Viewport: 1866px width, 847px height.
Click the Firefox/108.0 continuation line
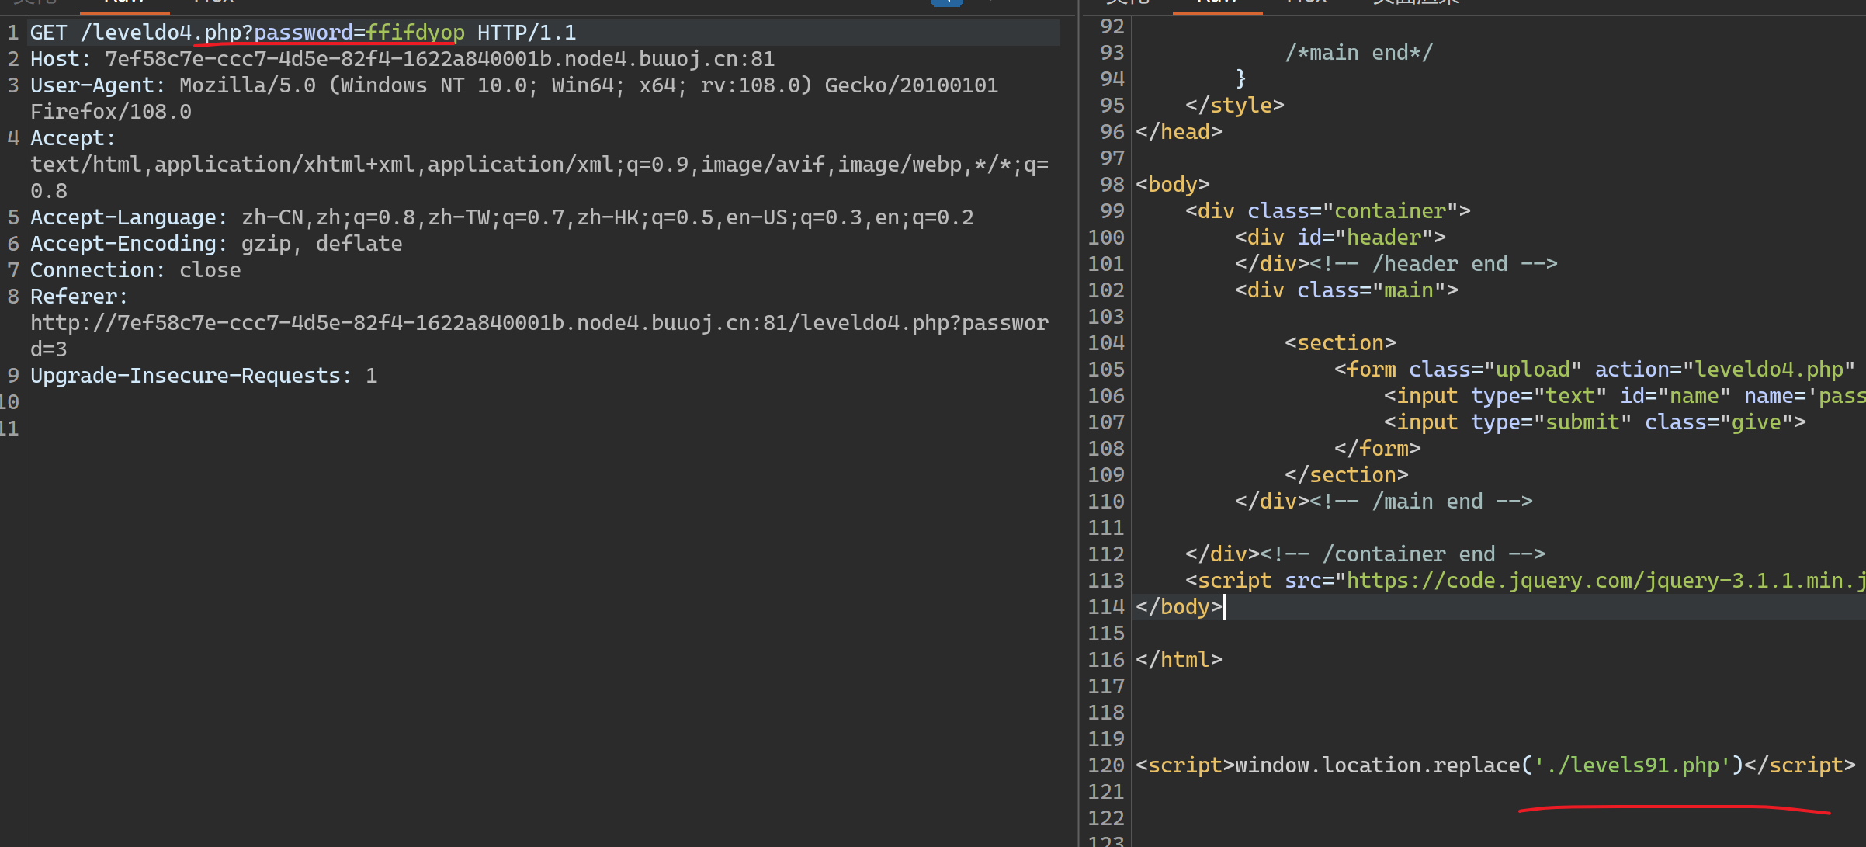pyautogui.click(x=111, y=112)
